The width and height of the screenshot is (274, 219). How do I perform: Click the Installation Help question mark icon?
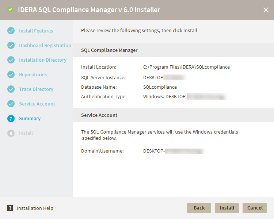[x=10, y=208]
